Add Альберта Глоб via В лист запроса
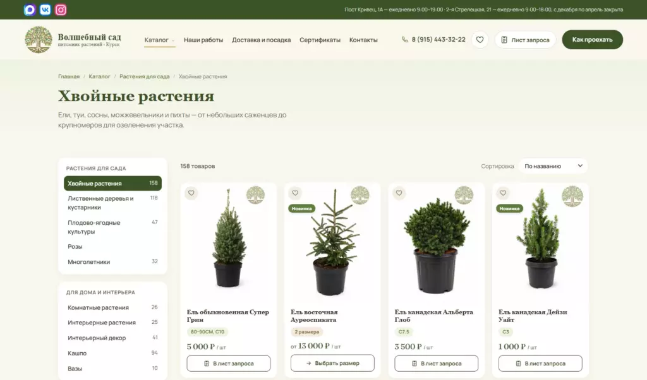Image resolution: width=647 pixels, height=380 pixels. click(x=437, y=364)
